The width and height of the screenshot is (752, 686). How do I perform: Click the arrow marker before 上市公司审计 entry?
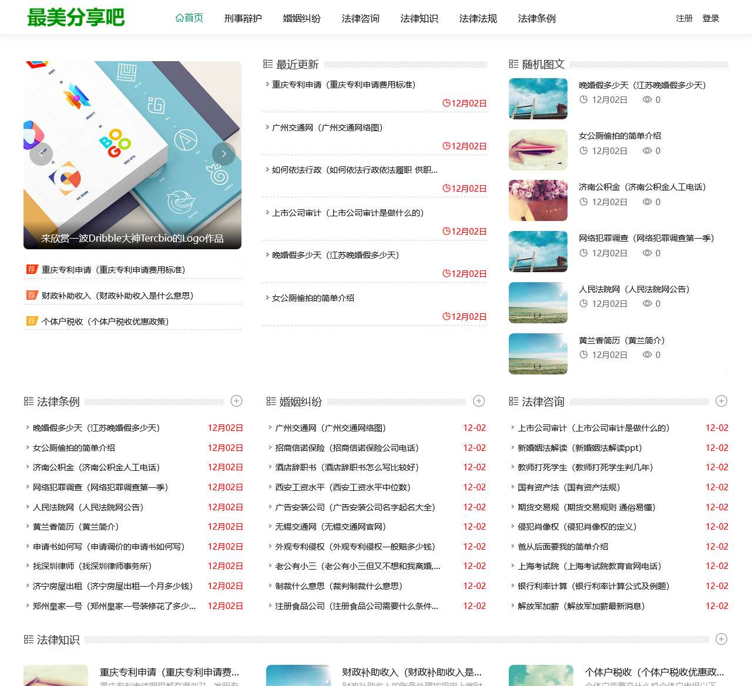pos(267,213)
